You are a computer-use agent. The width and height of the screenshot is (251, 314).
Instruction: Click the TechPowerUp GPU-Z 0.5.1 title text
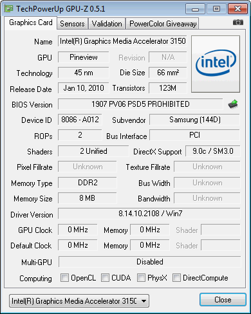pyautogui.click(x=60, y=9)
